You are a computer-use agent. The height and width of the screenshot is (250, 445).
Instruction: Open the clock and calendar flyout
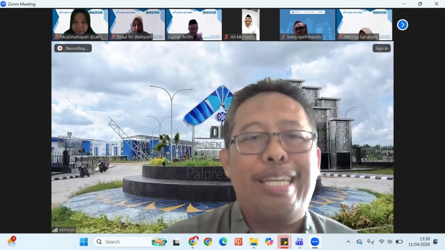(x=418, y=242)
